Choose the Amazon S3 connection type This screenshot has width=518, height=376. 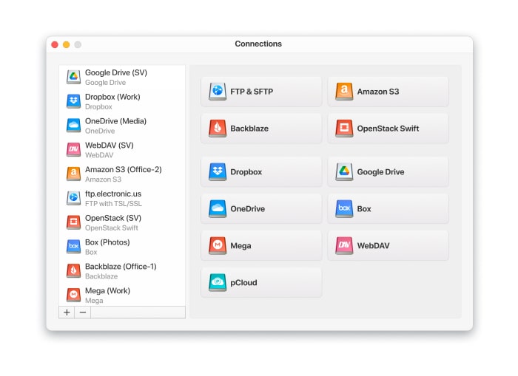point(388,92)
